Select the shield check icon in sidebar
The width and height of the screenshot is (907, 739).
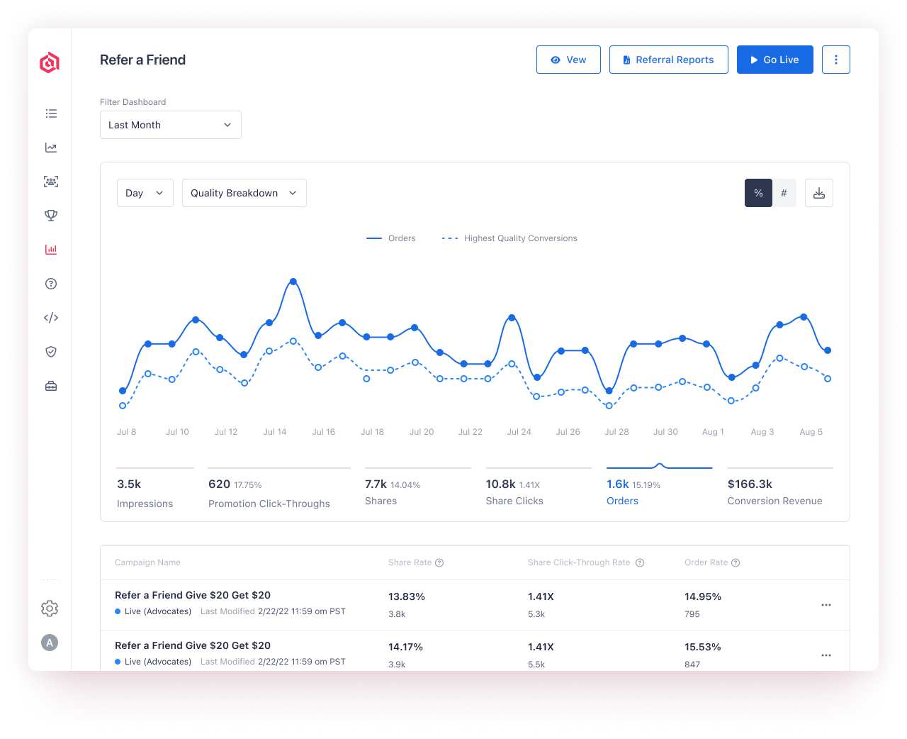51,352
